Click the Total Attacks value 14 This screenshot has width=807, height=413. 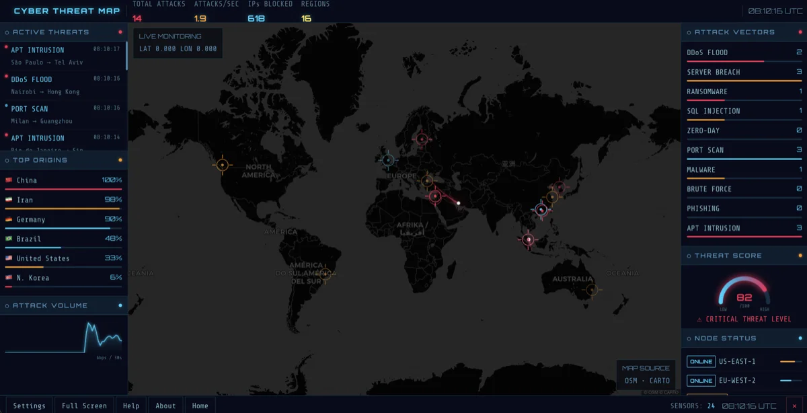(137, 18)
